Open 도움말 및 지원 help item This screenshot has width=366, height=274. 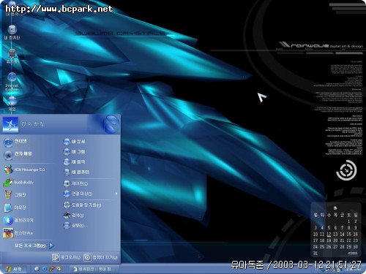82,205
